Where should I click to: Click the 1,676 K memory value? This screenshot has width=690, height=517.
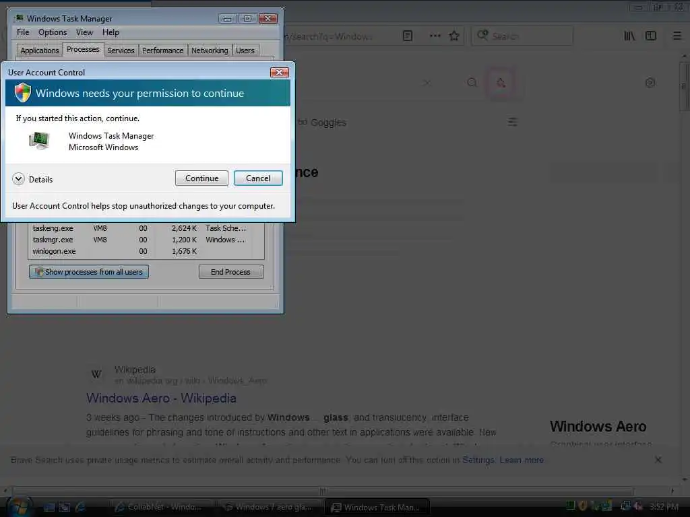click(x=185, y=251)
